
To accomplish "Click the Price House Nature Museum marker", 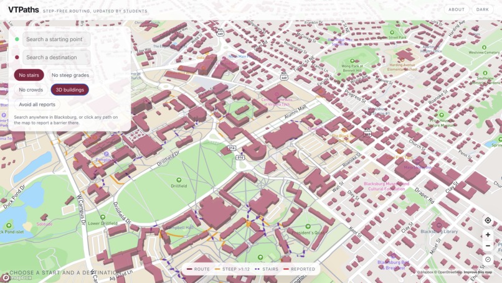I will point(442,115).
